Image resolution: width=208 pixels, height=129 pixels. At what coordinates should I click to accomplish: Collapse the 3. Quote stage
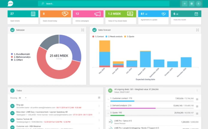(108, 113)
